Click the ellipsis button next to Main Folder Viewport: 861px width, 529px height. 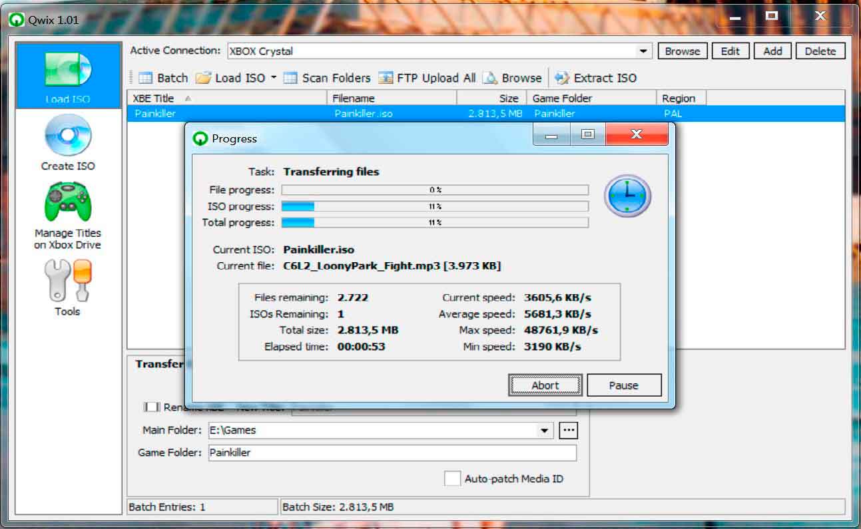[x=568, y=431]
